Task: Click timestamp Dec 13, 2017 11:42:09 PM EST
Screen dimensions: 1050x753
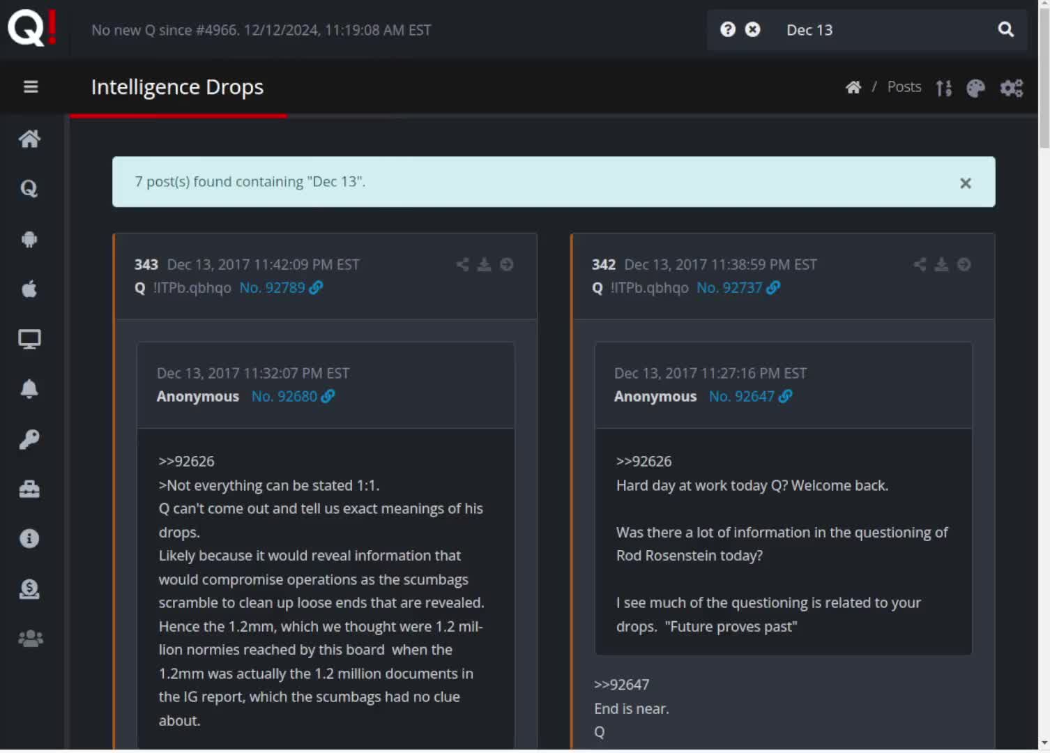Action: 264,264
